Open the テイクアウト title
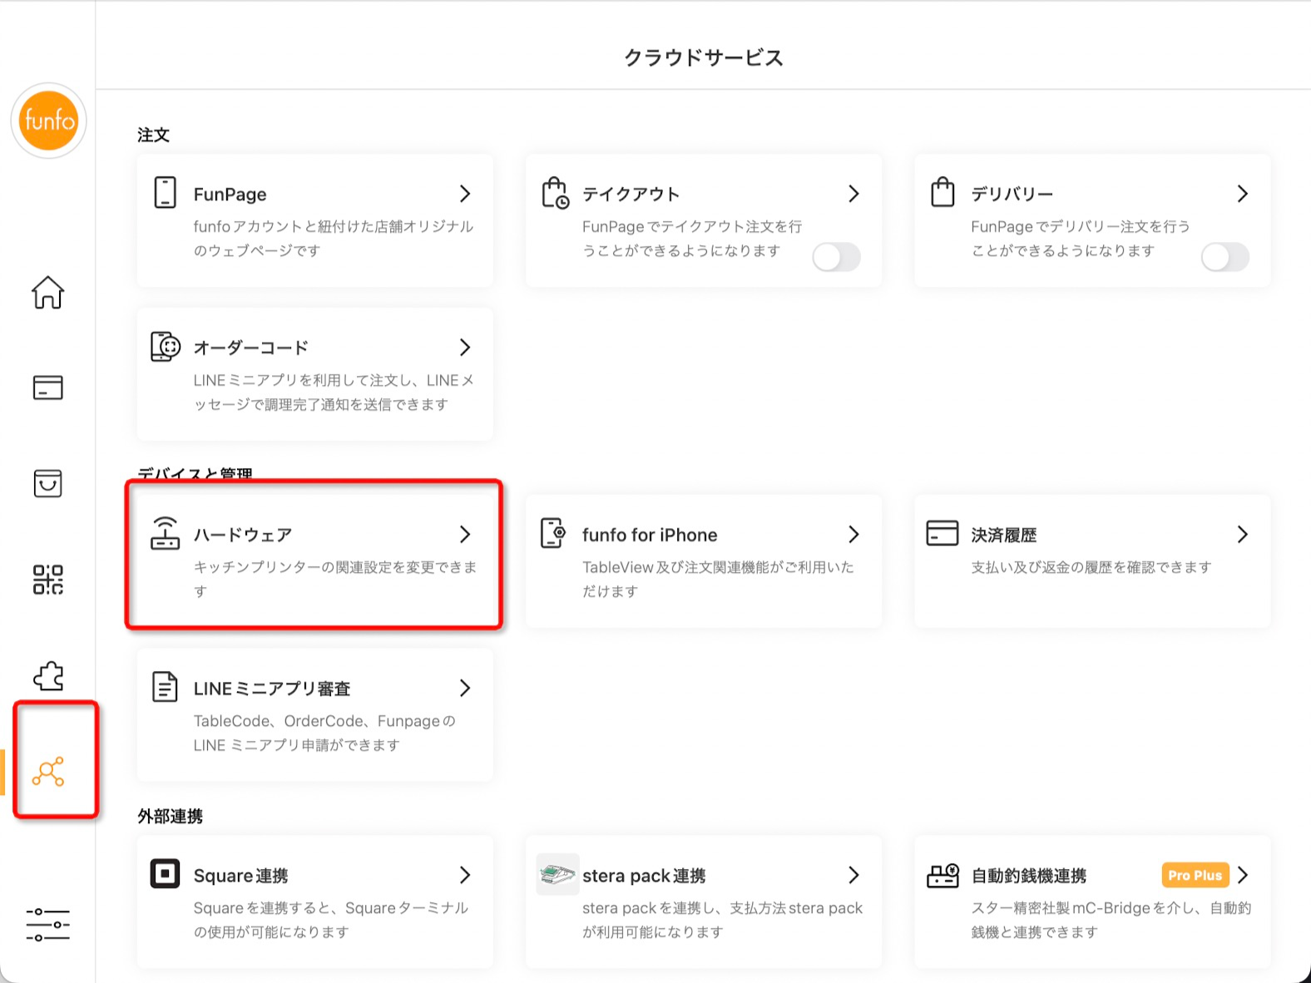The width and height of the screenshot is (1311, 983). [x=631, y=194]
